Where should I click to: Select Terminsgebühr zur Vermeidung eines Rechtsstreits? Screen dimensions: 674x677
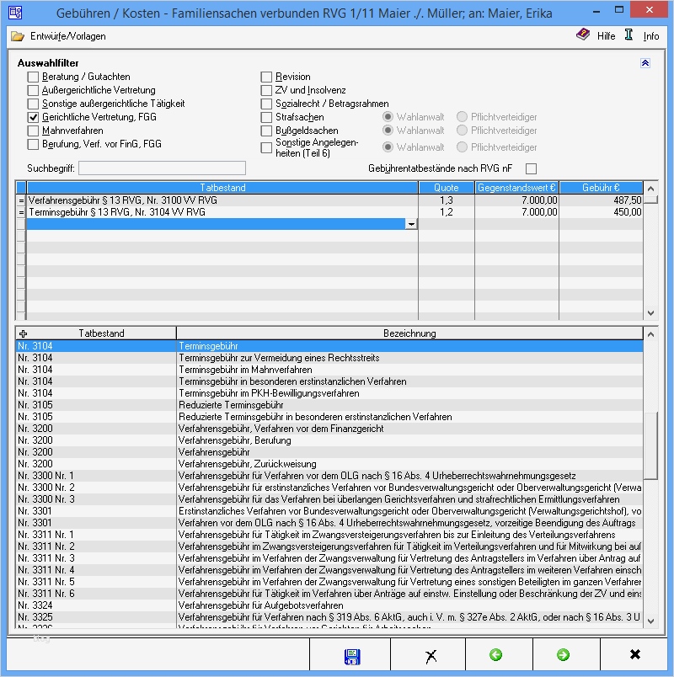329,358
